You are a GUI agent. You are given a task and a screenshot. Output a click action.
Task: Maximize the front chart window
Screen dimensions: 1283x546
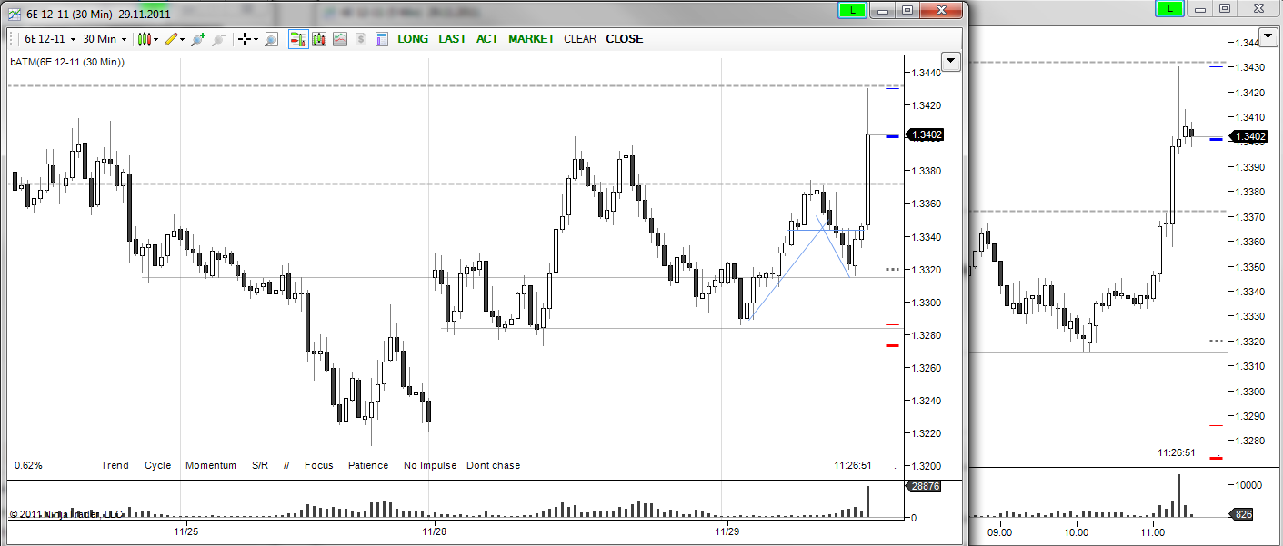pyautogui.click(x=907, y=9)
